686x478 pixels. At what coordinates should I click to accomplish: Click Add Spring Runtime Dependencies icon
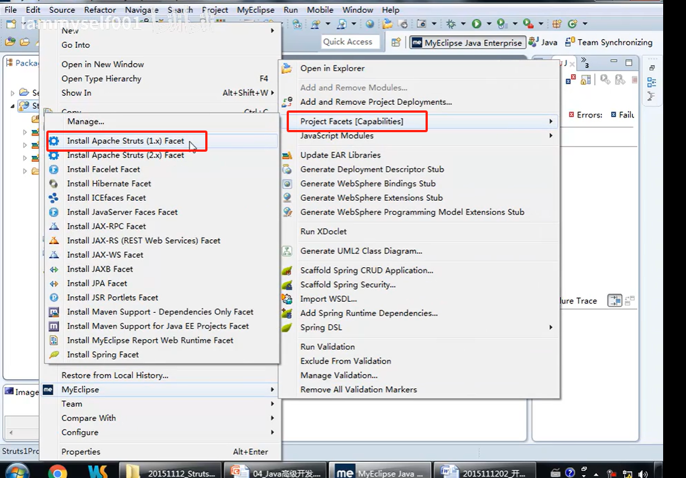tap(287, 313)
